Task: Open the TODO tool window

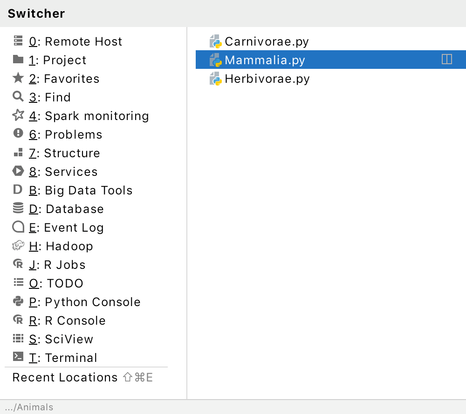Action: 56,283
